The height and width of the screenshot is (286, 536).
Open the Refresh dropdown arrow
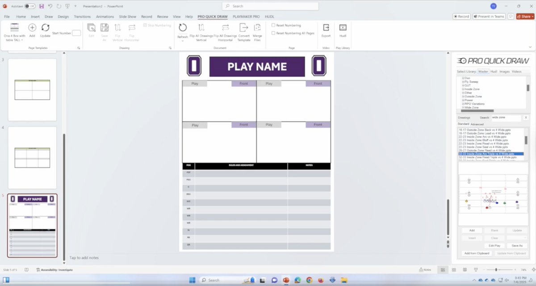pyautogui.click(x=183, y=40)
